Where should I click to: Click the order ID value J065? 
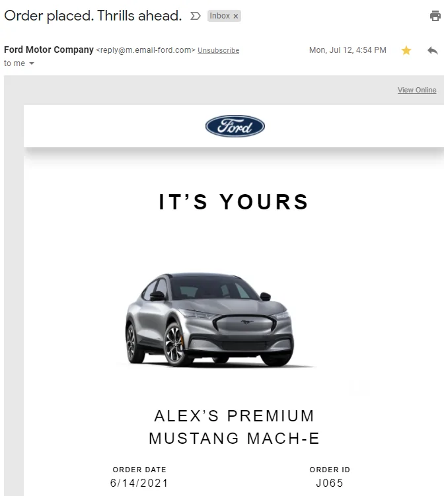click(330, 483)
